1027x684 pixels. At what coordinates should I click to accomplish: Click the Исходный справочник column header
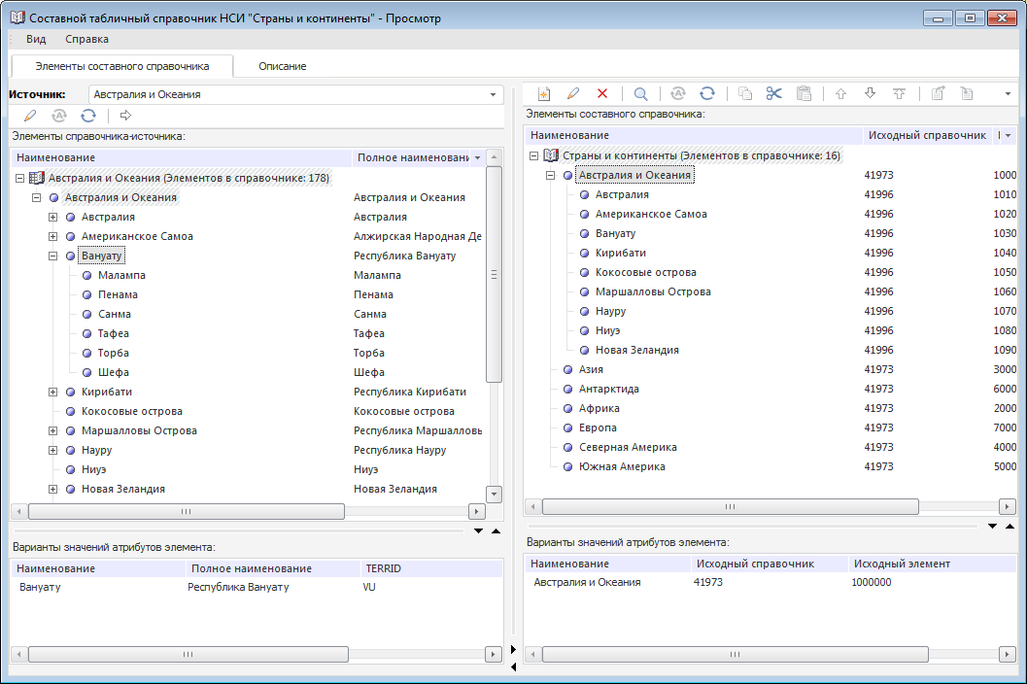tap(926, 135)
